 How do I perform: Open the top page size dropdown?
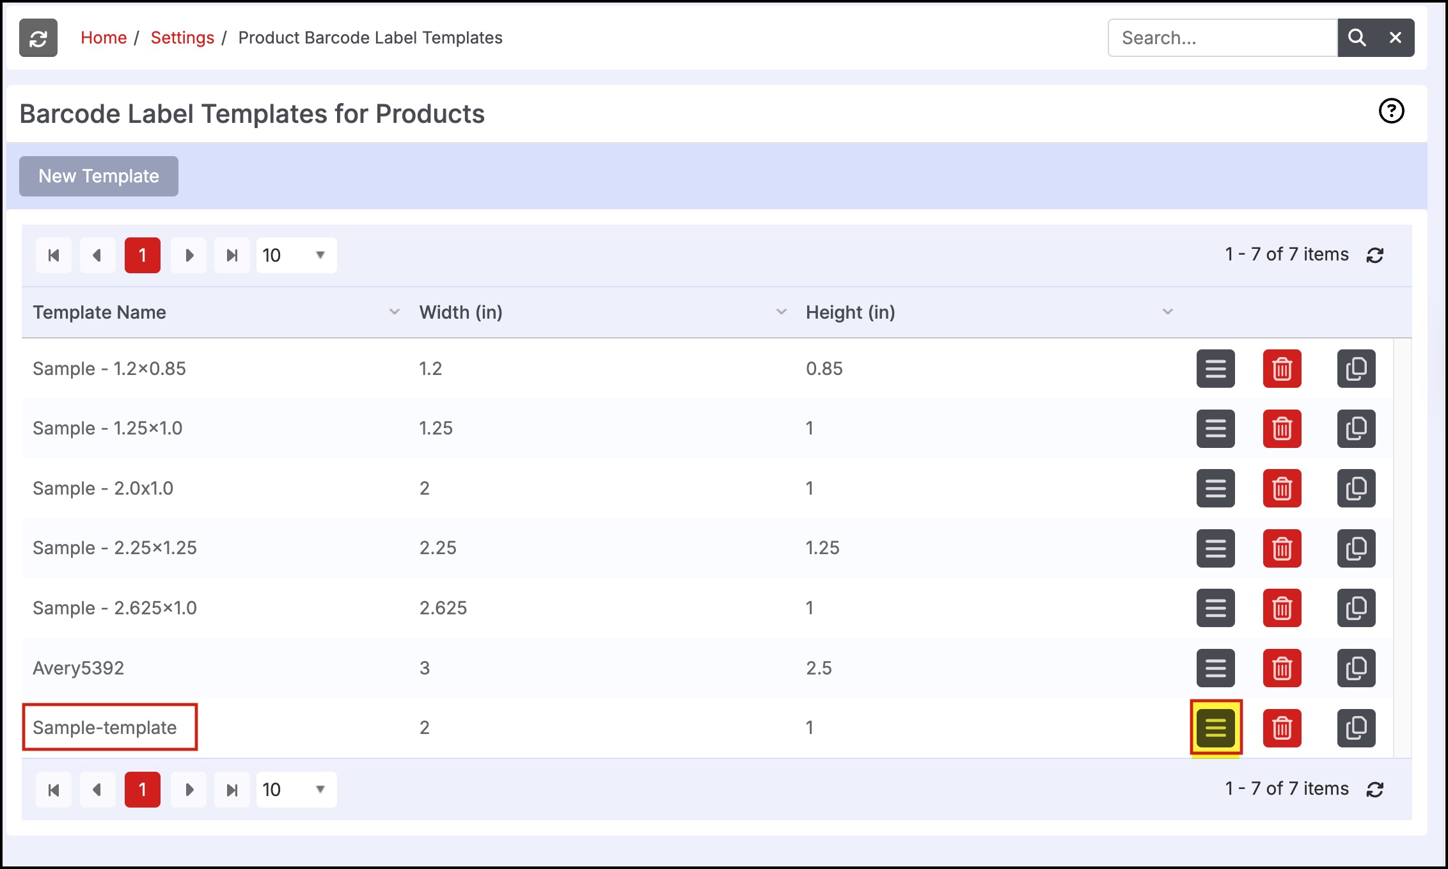click(x=296, y=255)
